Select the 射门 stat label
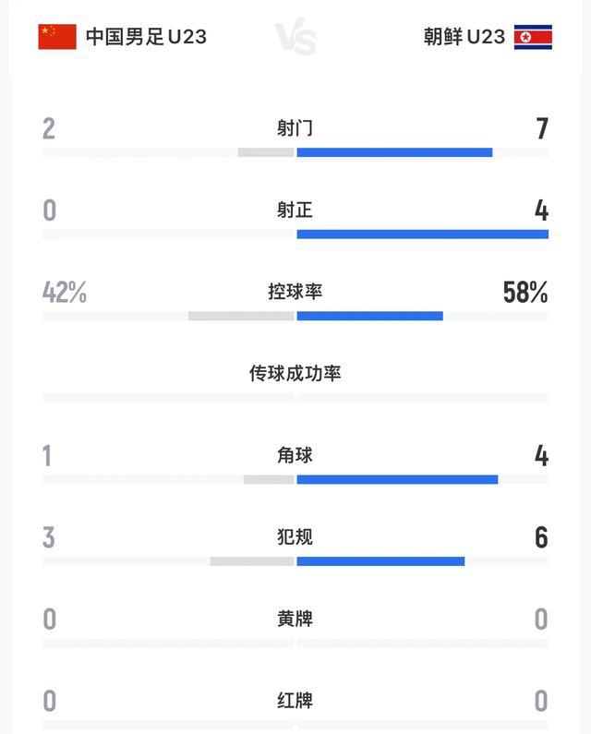The image size is (591, 734). click(x=295, y=128)
